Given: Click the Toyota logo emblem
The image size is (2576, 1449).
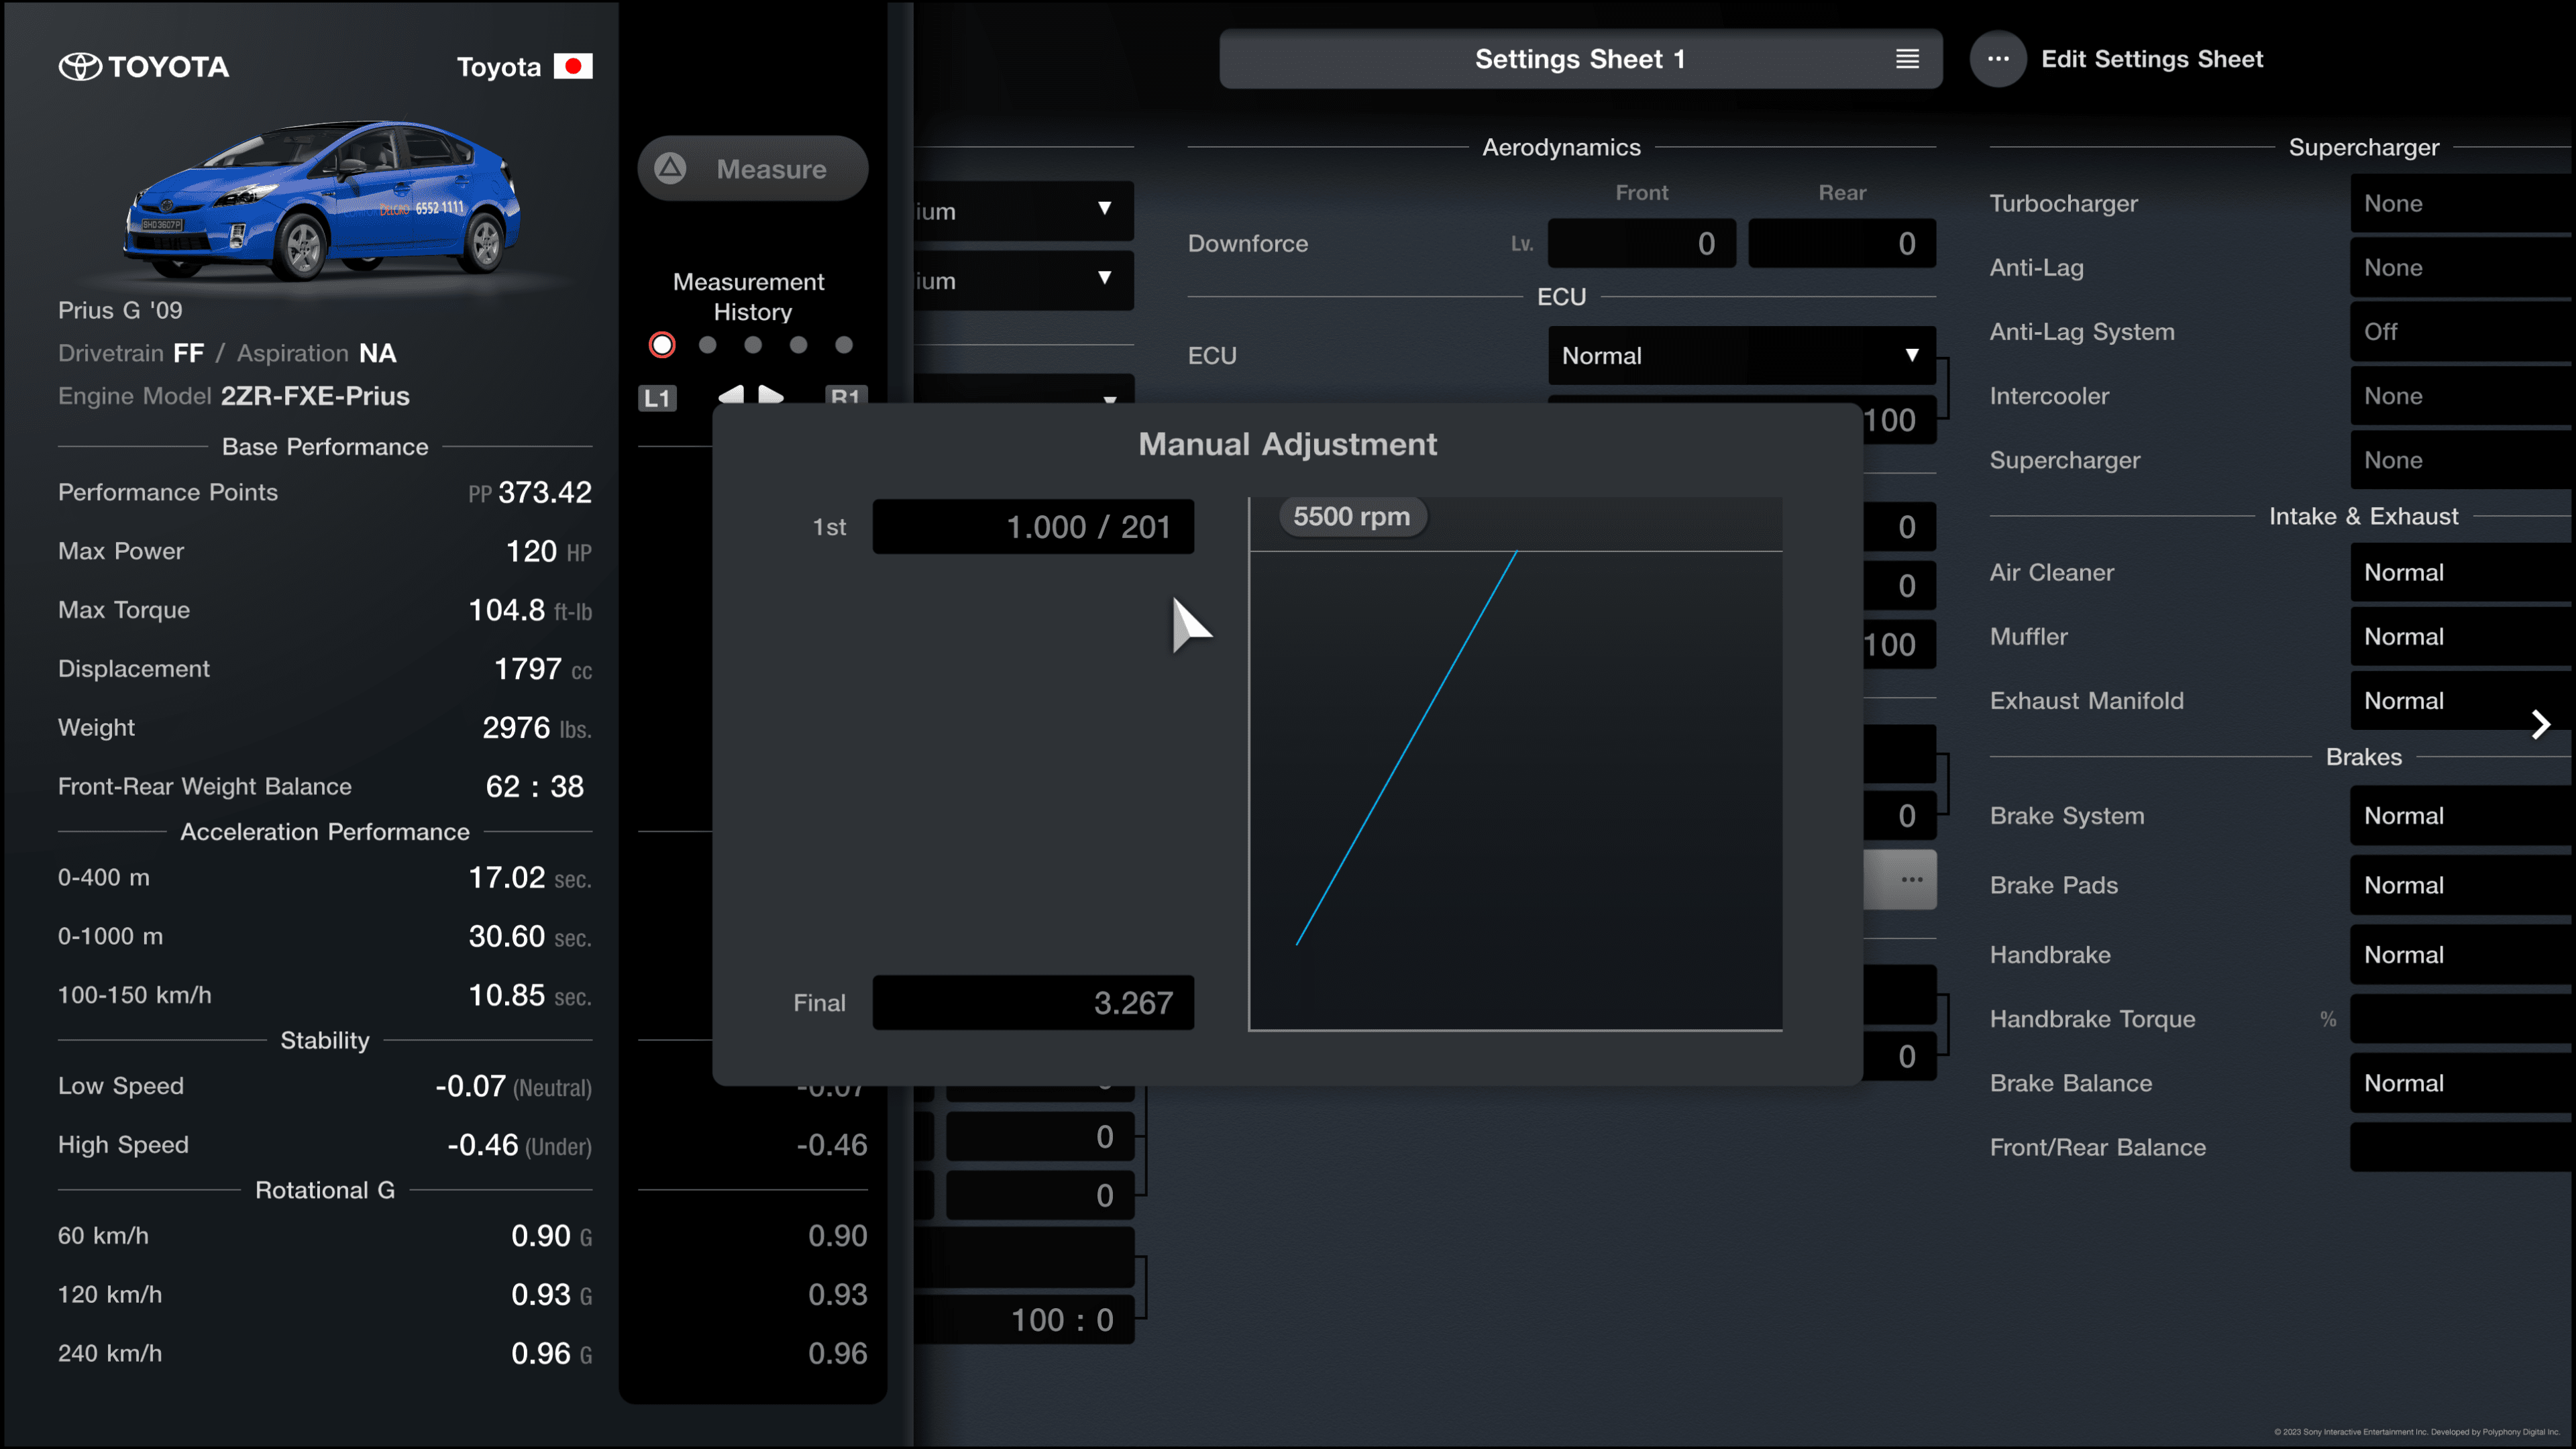Looking at the screenshot, I should tap(80, 67).
